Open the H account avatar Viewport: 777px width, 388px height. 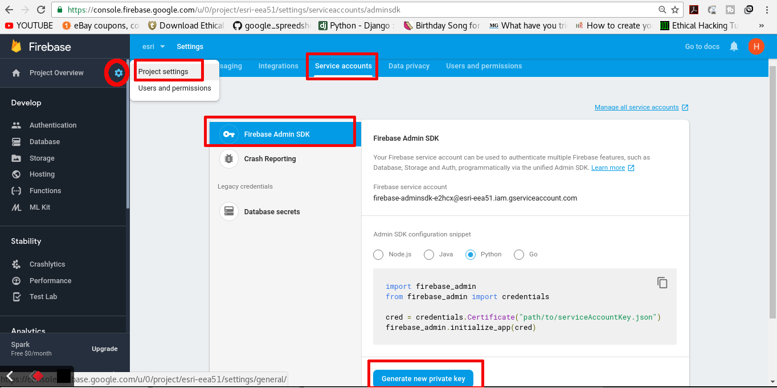pyautogui.click(x=756, y=47)
